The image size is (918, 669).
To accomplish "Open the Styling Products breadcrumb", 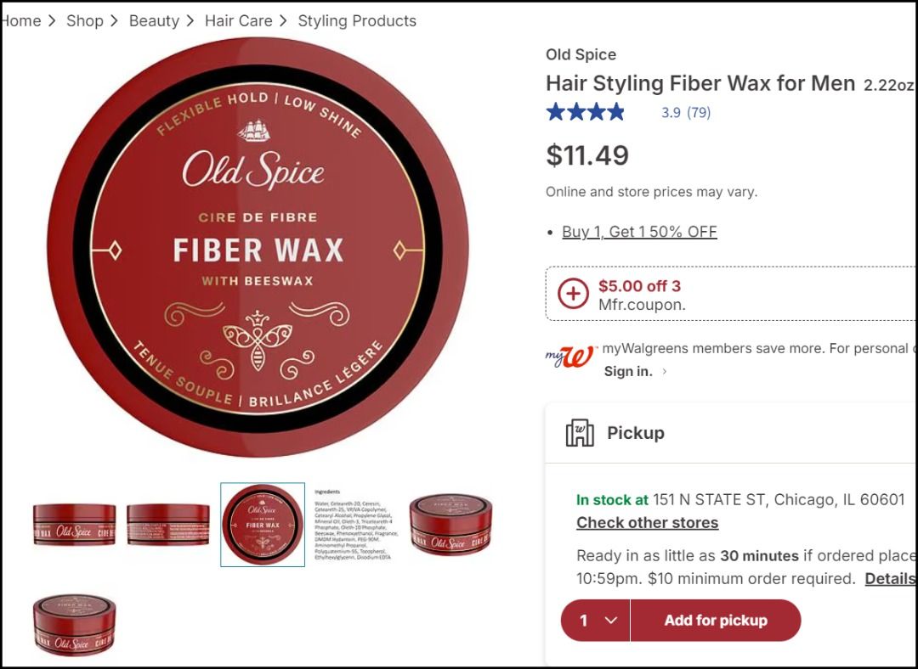I will click(357, 21).
